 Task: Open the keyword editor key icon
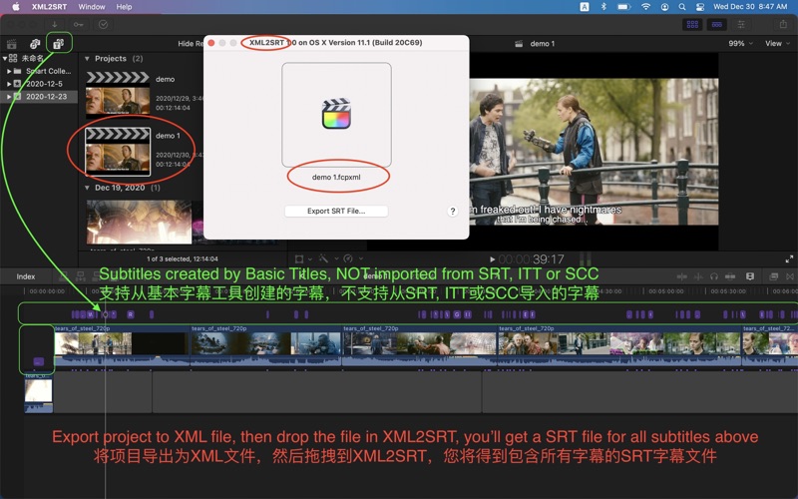tap(78, 24)
